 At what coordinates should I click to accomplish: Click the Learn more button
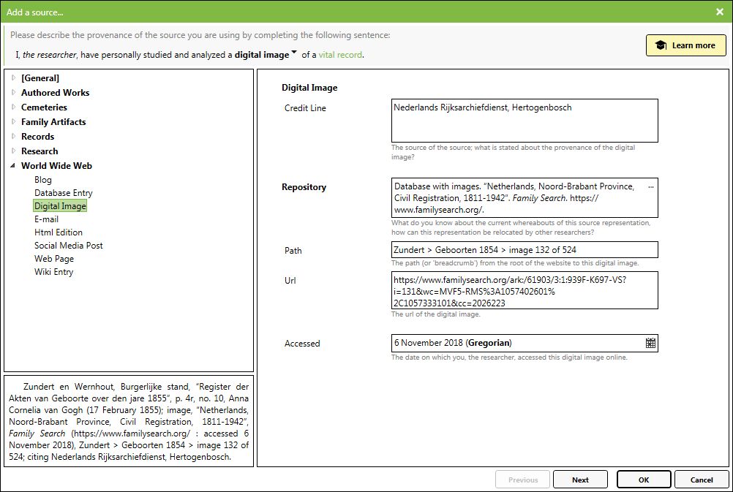(685, 45)
